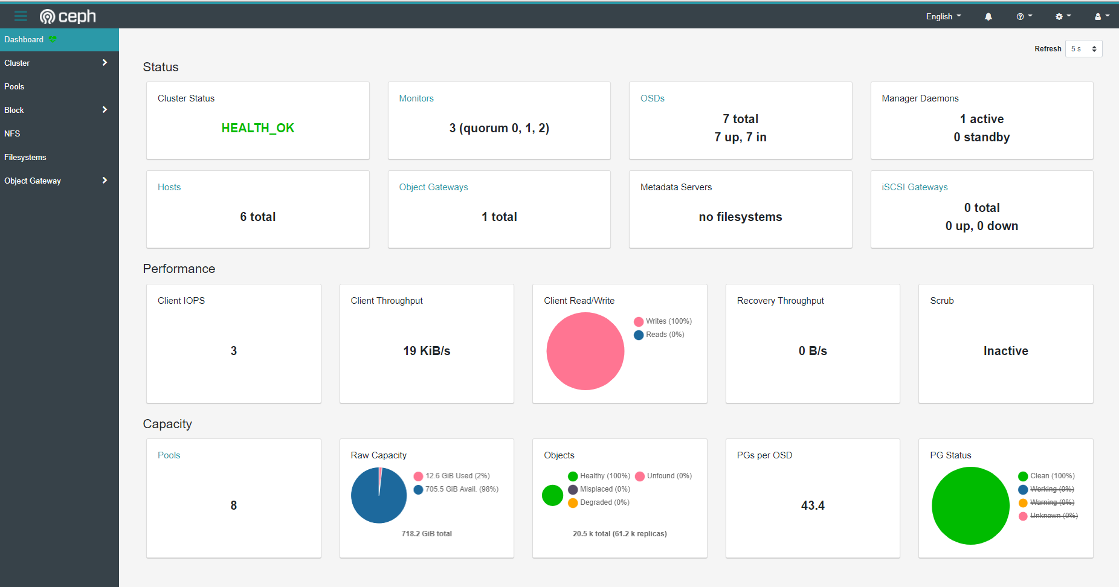1119x587 pixels.
Task: Click the 718.2 GiB total label
Action: pos(427,534)
